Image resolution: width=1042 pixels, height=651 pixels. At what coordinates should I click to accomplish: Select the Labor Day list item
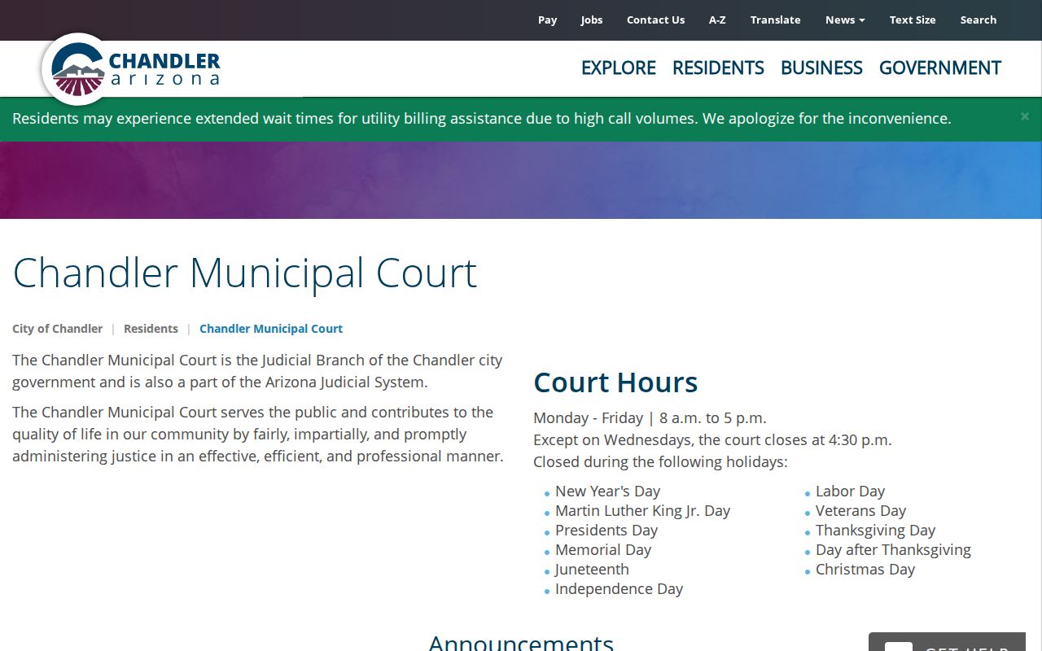pyautogui.click(x=850, y=492)
